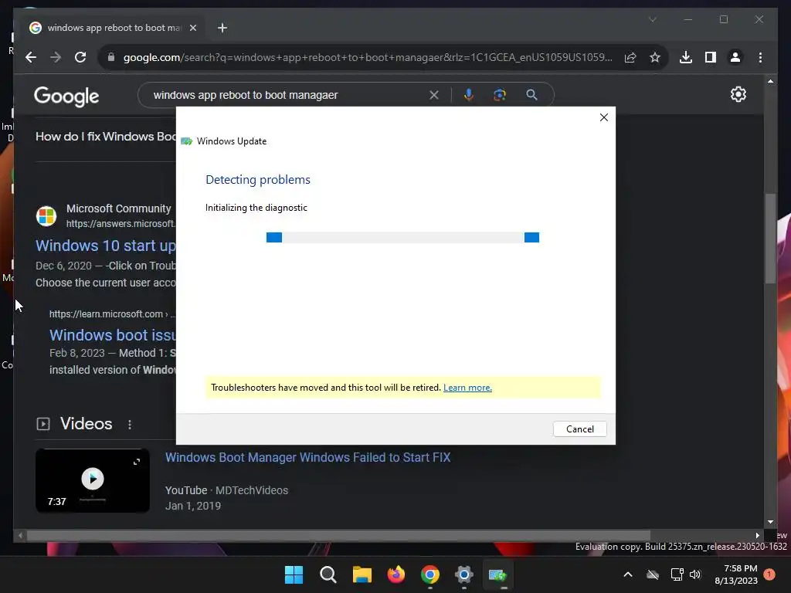Expand the video thumbnail preview icon
The image size is (791, 593).
point(137,462)
